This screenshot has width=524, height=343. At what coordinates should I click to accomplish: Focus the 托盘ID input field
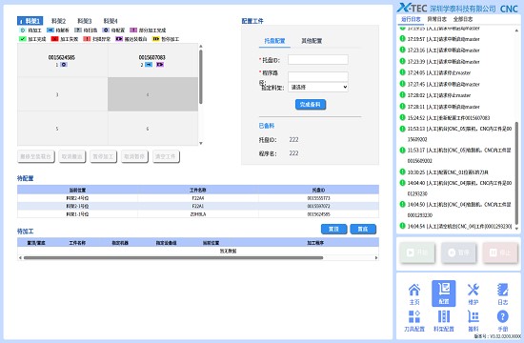pyautogui.click(x=318, y=60)
